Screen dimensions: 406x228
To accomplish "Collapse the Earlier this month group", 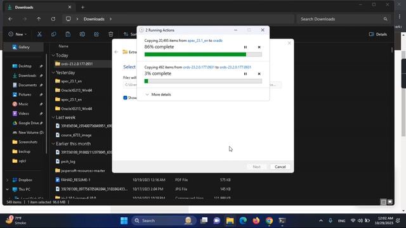I will (53, 144).
